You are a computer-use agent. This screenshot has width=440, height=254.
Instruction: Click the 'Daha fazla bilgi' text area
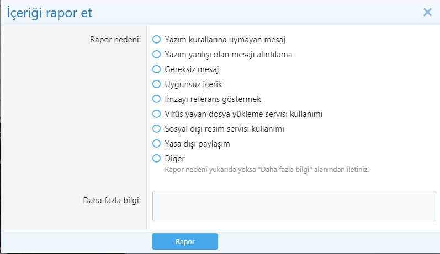294,206
